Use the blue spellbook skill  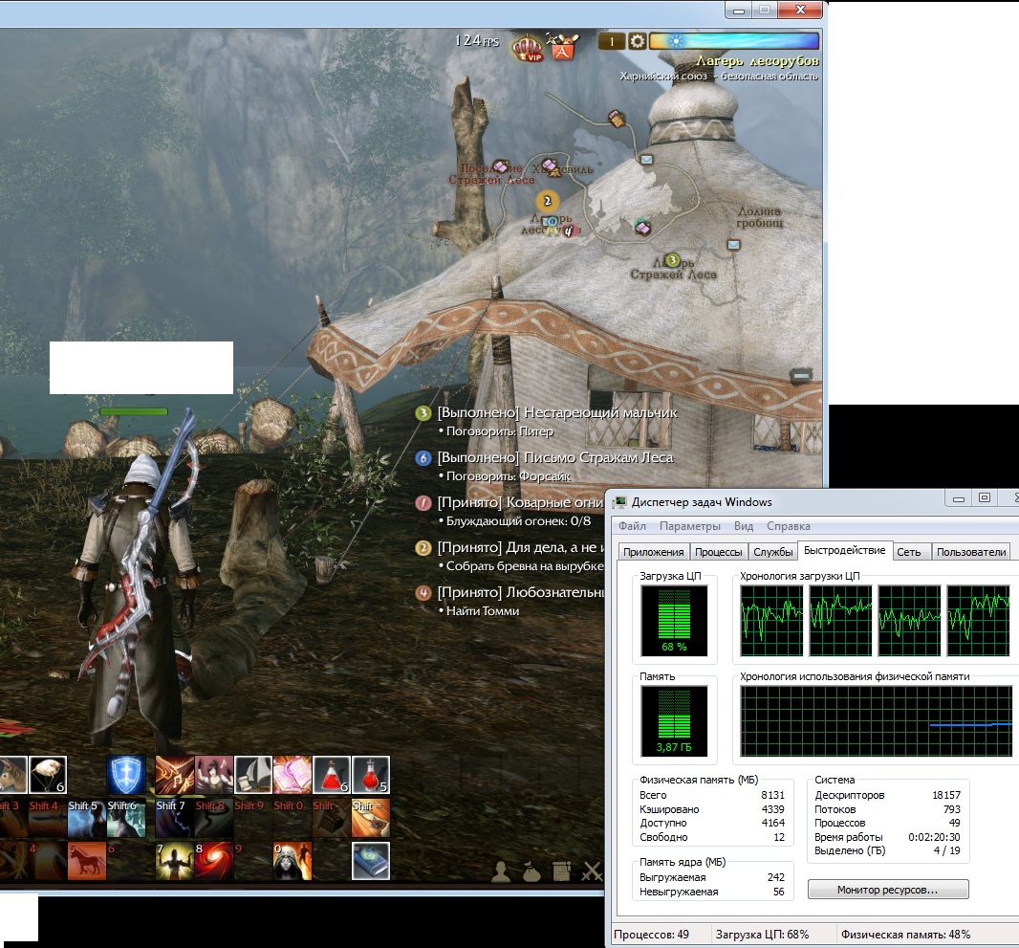coord(371,861)
